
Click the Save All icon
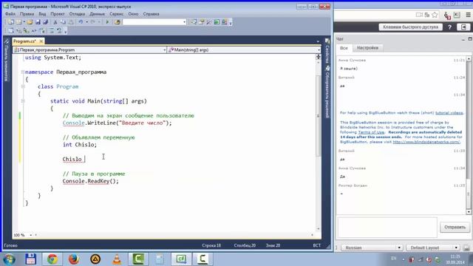pos(46,22)
